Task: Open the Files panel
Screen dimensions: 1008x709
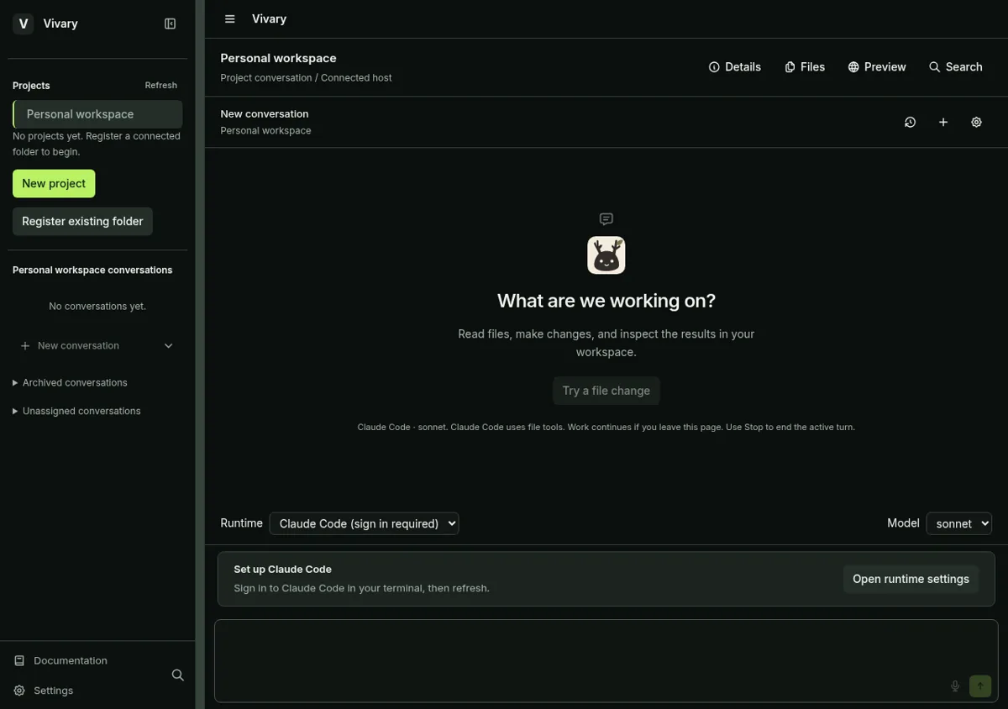Action: (805, 67)
